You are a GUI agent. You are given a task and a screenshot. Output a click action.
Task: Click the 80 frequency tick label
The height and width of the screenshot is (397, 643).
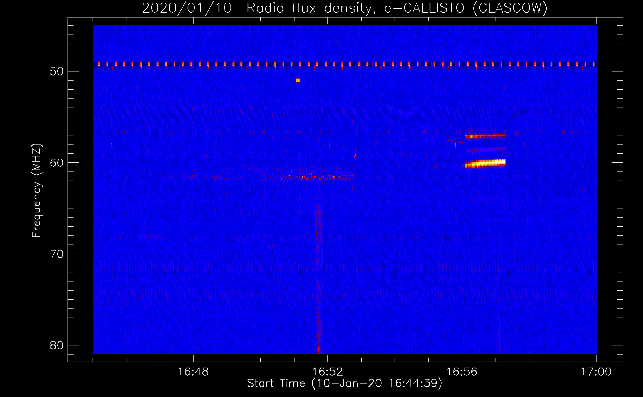(57, 345)
